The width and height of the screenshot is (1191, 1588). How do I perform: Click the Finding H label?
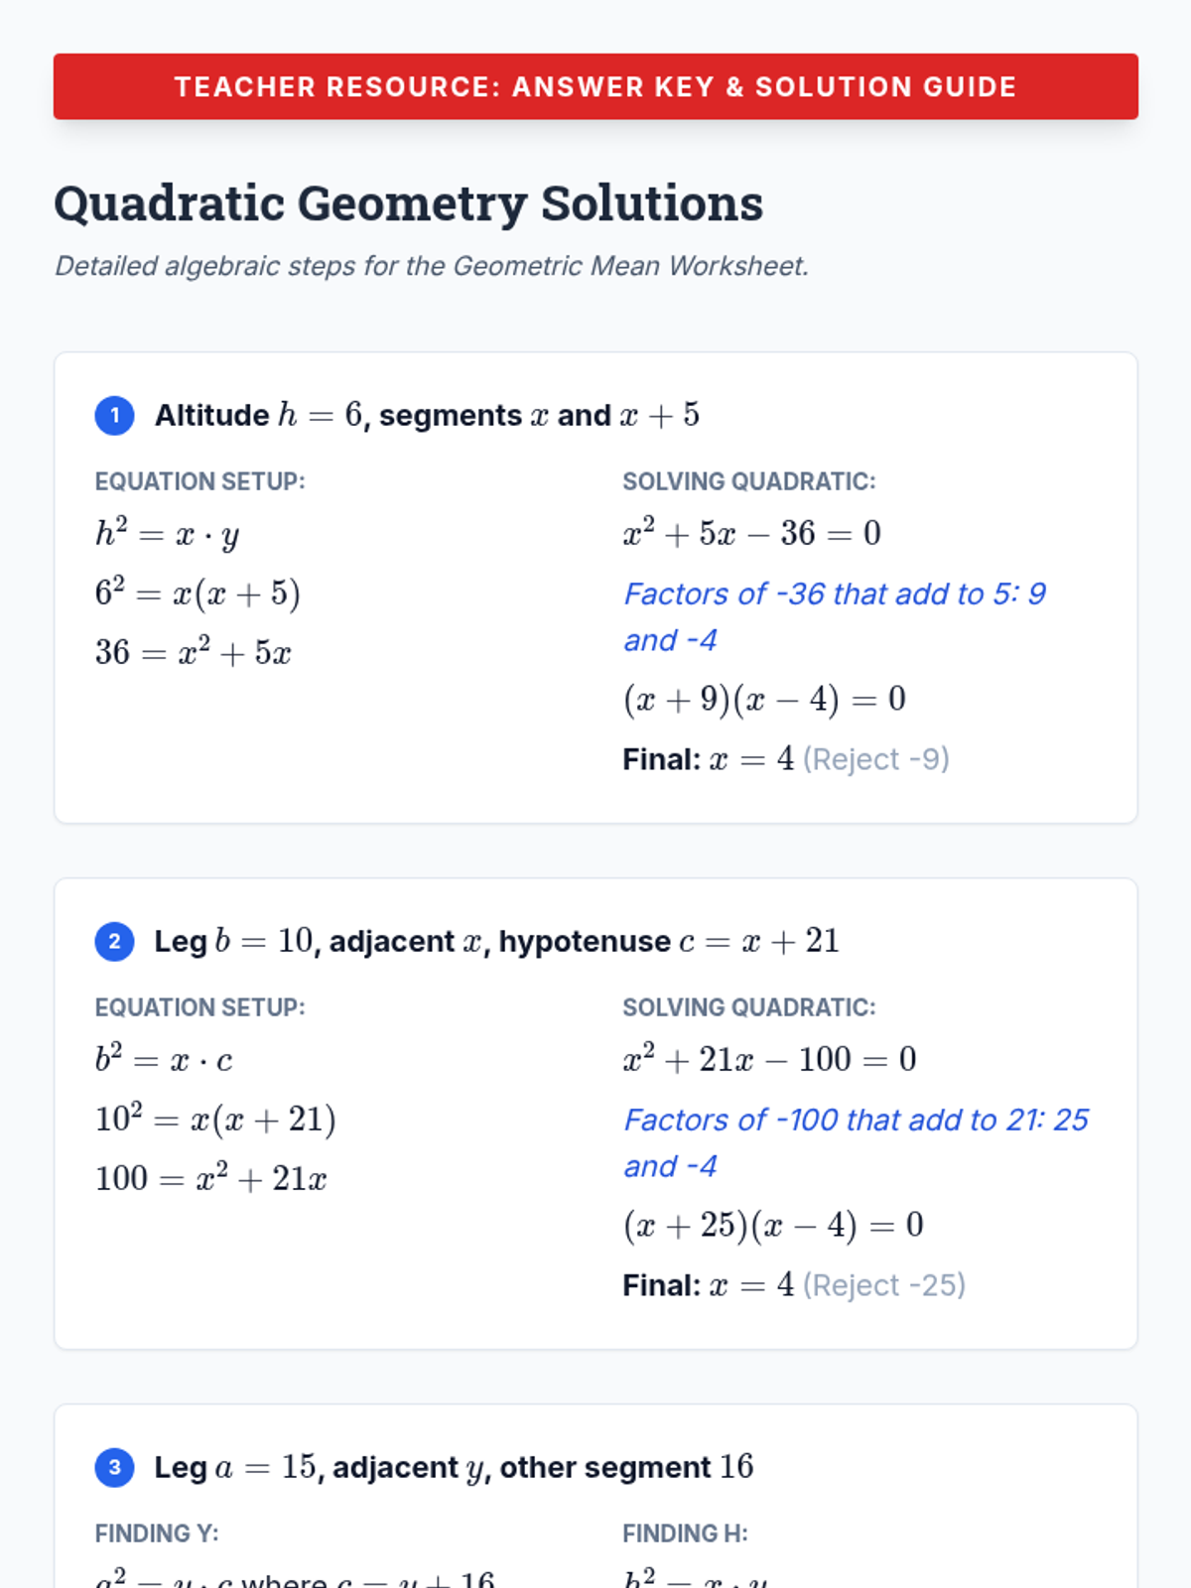pyautogui.click(x=685, y=1533)
